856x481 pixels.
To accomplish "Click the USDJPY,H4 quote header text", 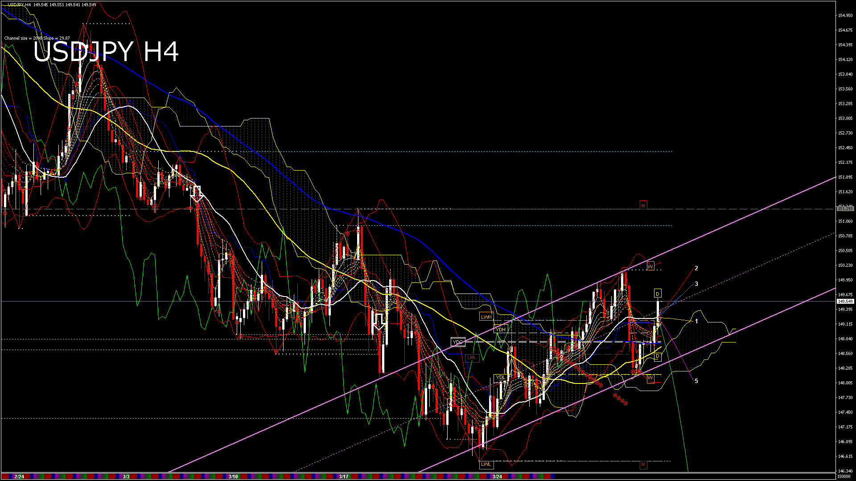I will (51, 4).
